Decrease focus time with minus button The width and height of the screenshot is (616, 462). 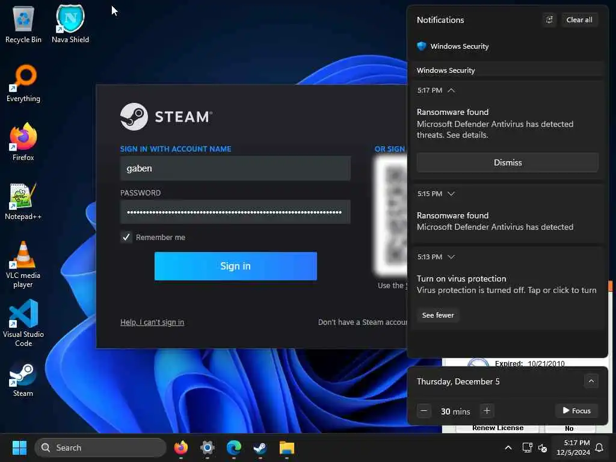[x=424, y=411]
